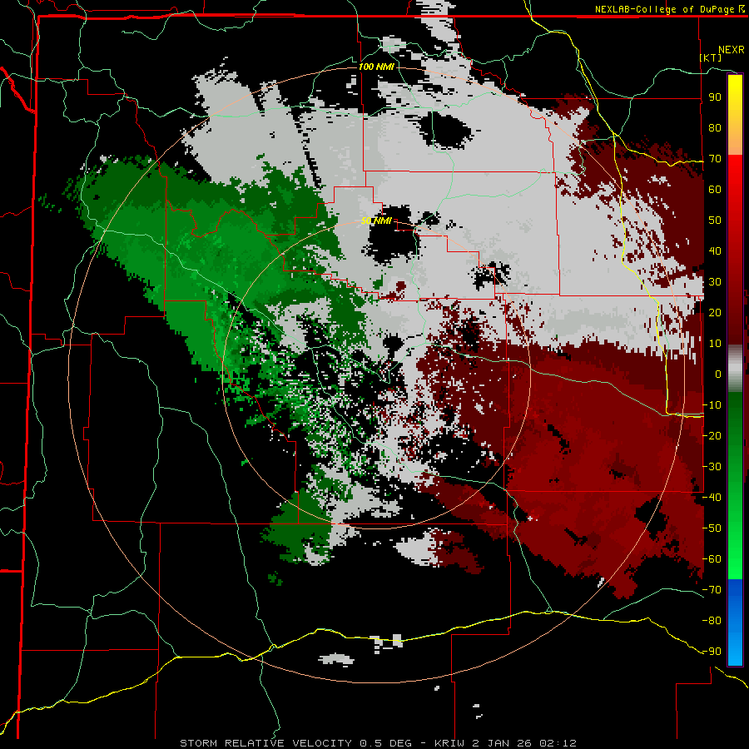
Task: Click the "100 NMI" range ring label
Action: coord(376,67)
